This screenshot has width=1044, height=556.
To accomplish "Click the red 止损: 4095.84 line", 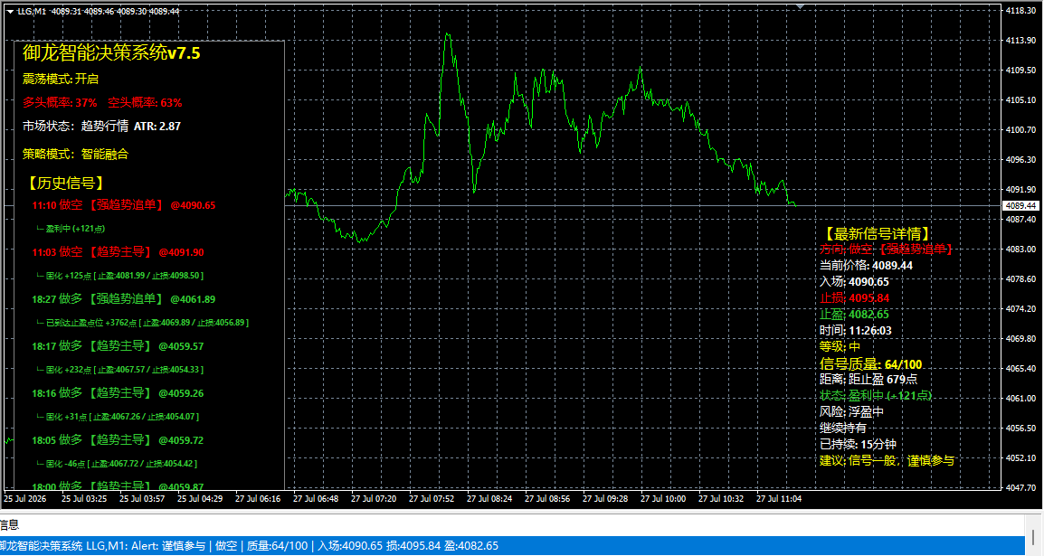I will (x=854, y=298).
